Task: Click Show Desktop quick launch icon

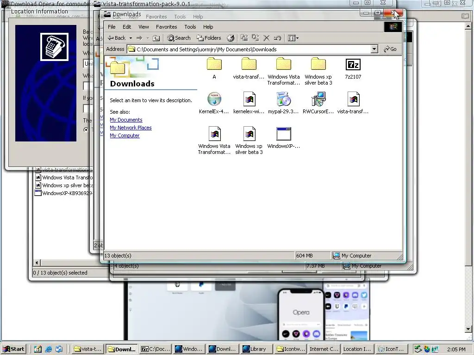Action: pos(38,349)
